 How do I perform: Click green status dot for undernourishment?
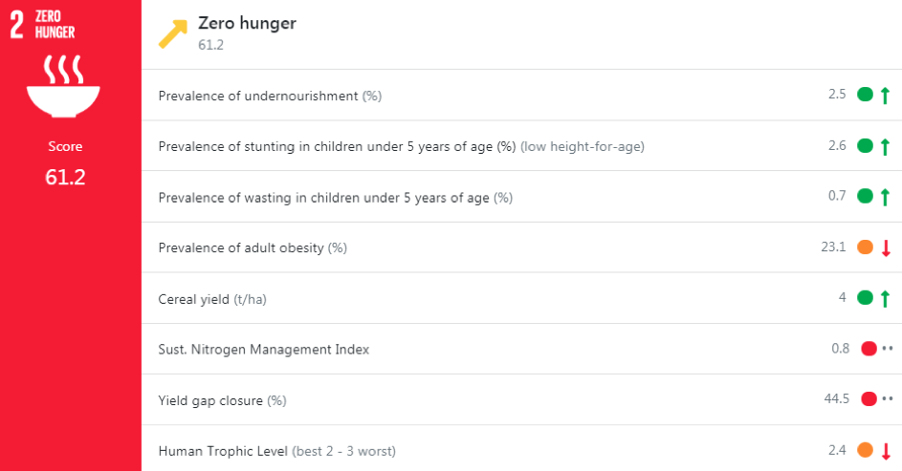[865, 95]
